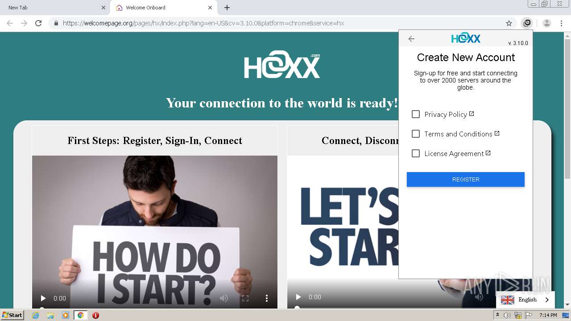The height and width of the screenshot is (321, 571).
Task: Open the Terms and Conditions link text
Action: click(458, 134)
